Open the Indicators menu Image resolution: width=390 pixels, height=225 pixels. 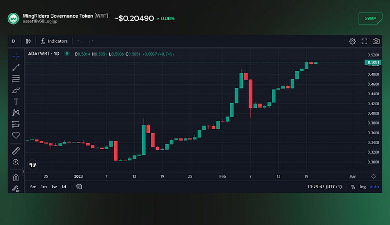click(54, 41)
